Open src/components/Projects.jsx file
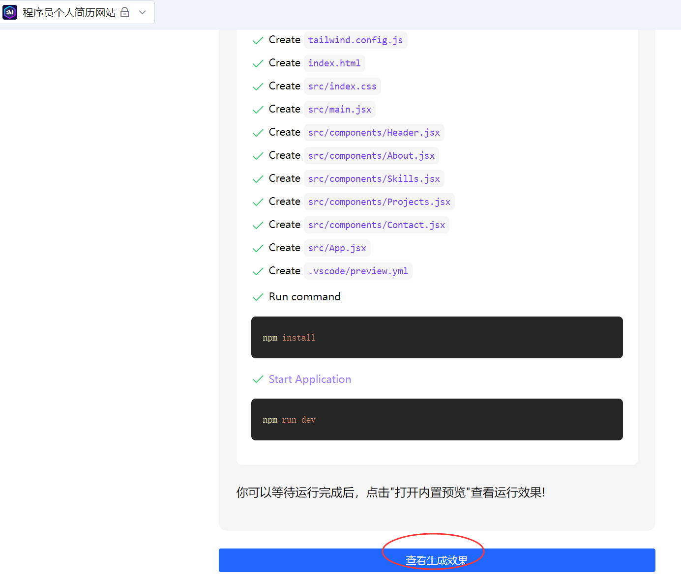This screenshot has width=681, height=578. click(379, 202)
